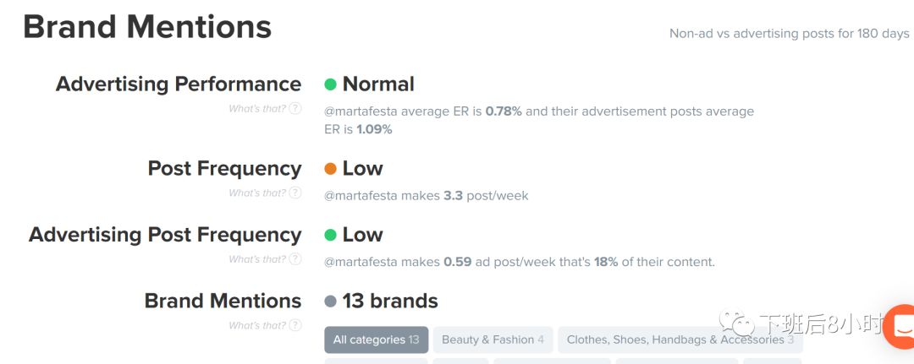Viewport: 914px width, 364px height.
Task: Click "What's that?" under Advertising Post Frequency
Action: (x=257, y=258)
